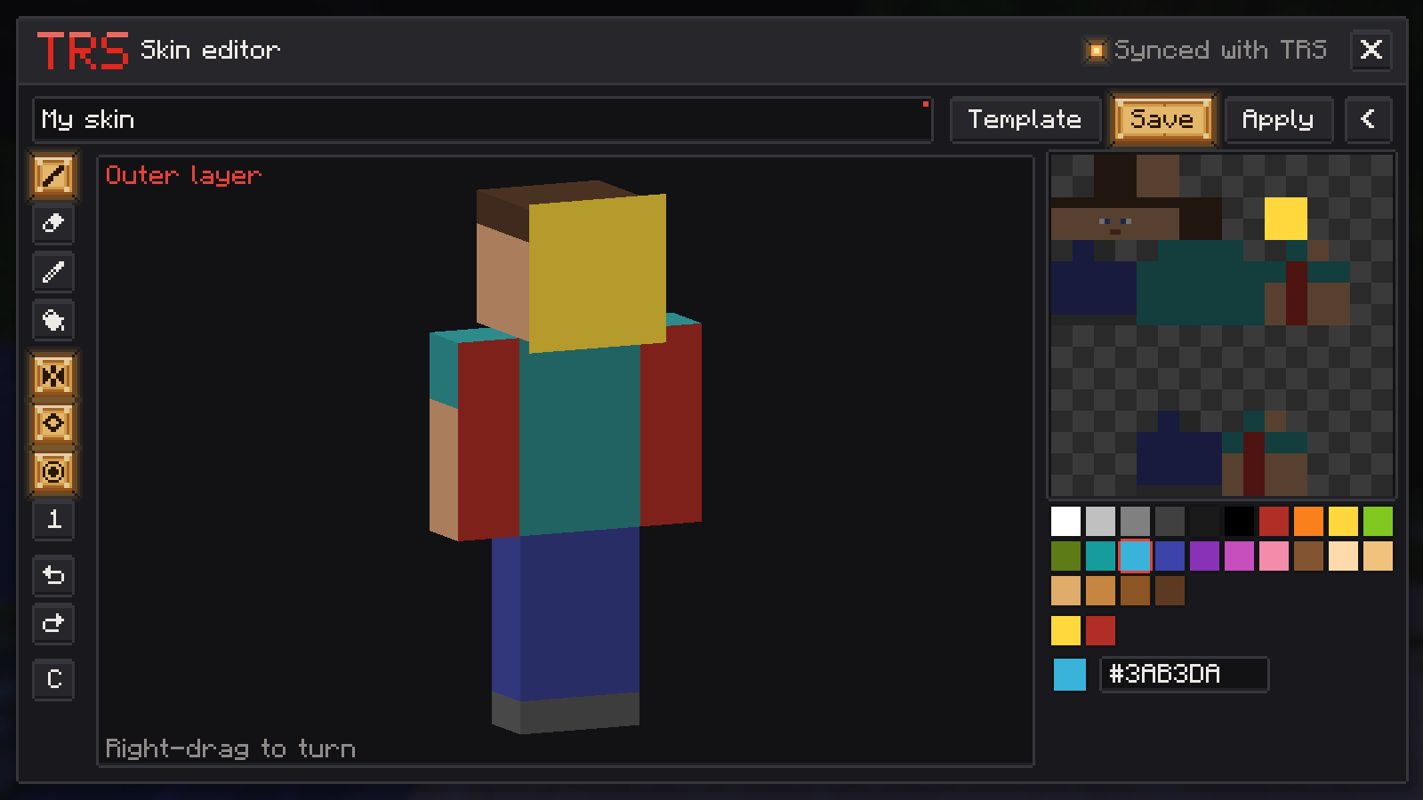
Task: Pick the lime green palette swatch
Action: [1378, 522]
